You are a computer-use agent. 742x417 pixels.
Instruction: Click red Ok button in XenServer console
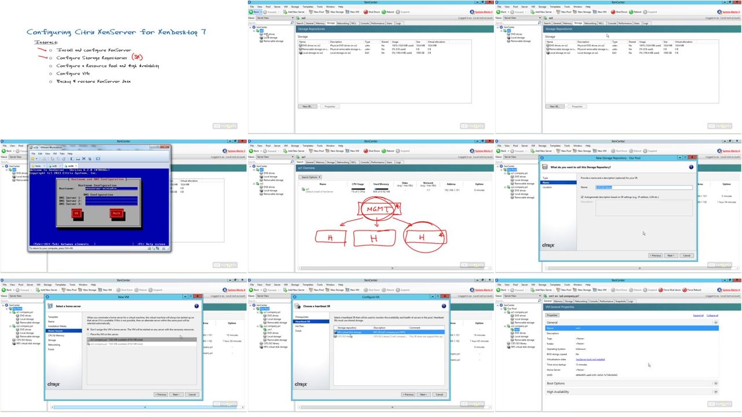[76, 213]
